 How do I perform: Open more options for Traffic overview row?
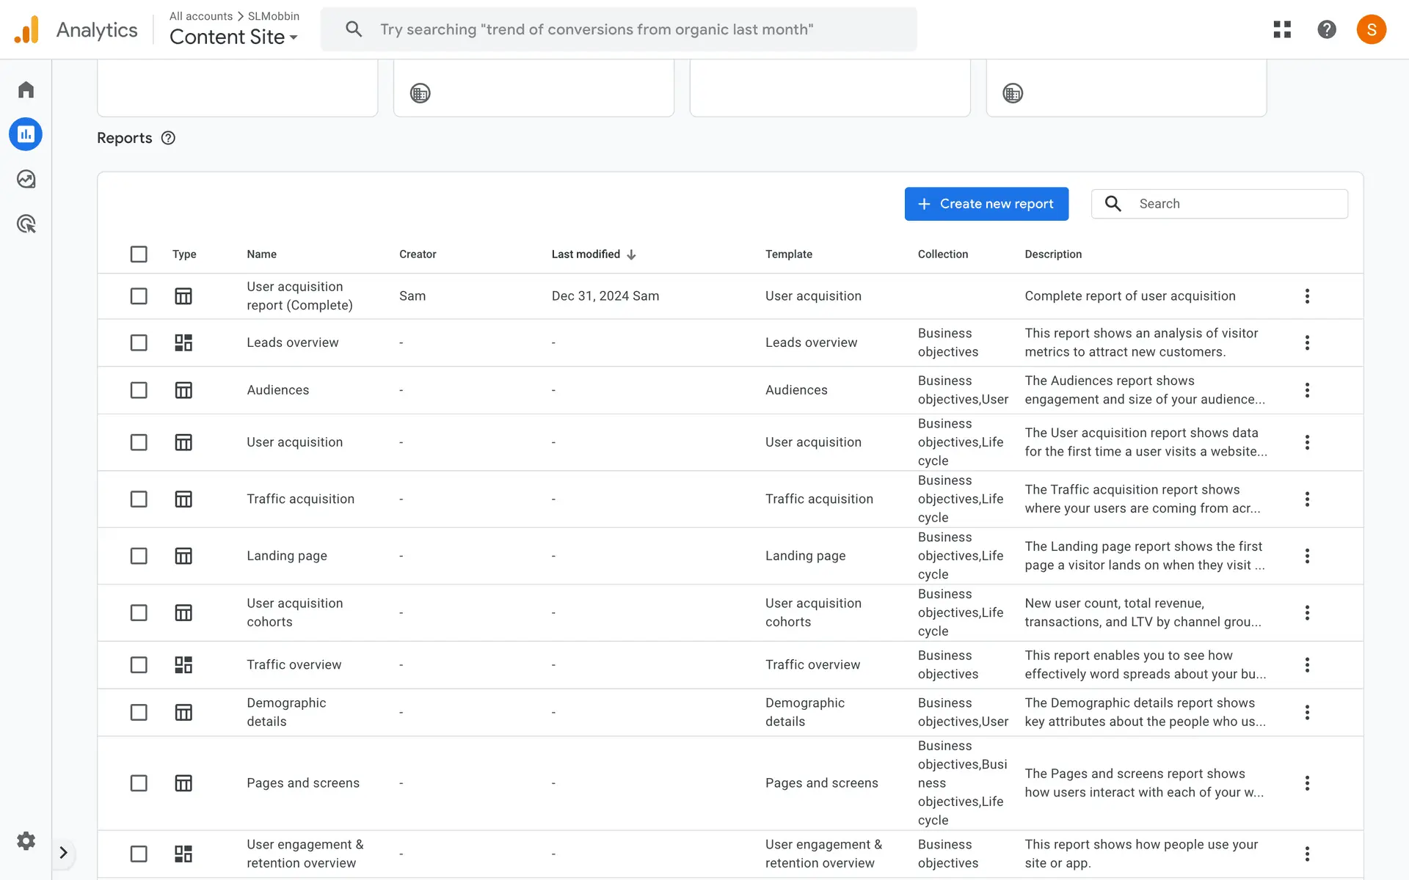point(1307,664)
